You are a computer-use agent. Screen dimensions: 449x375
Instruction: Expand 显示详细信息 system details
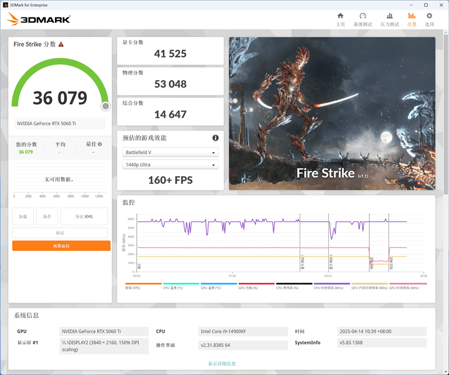(222, 363)
